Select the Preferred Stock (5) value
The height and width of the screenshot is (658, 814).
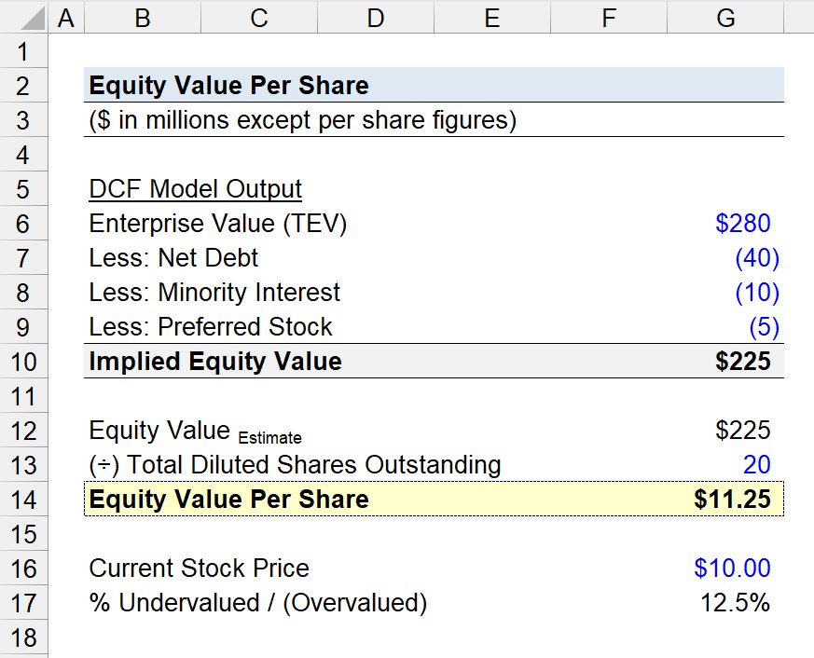(x=725, y=327)
